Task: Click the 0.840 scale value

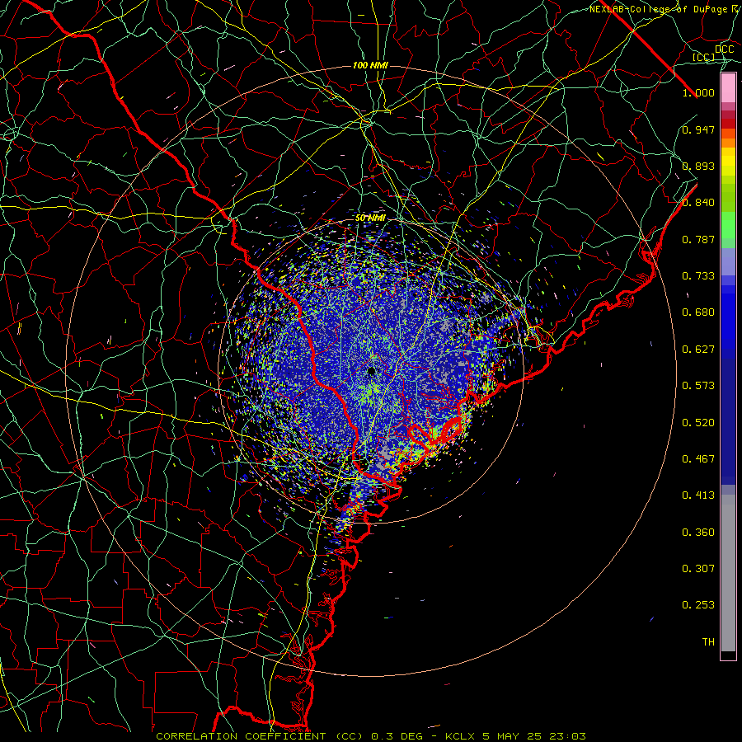Action: (698, 203)
